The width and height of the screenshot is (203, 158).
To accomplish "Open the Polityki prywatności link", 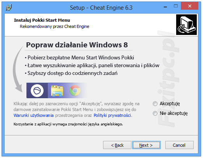I will coord(112,115).
